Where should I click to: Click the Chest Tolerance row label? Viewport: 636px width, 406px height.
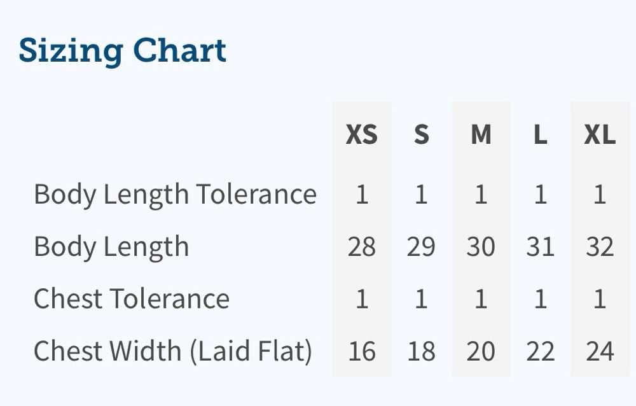coord(131,298)
